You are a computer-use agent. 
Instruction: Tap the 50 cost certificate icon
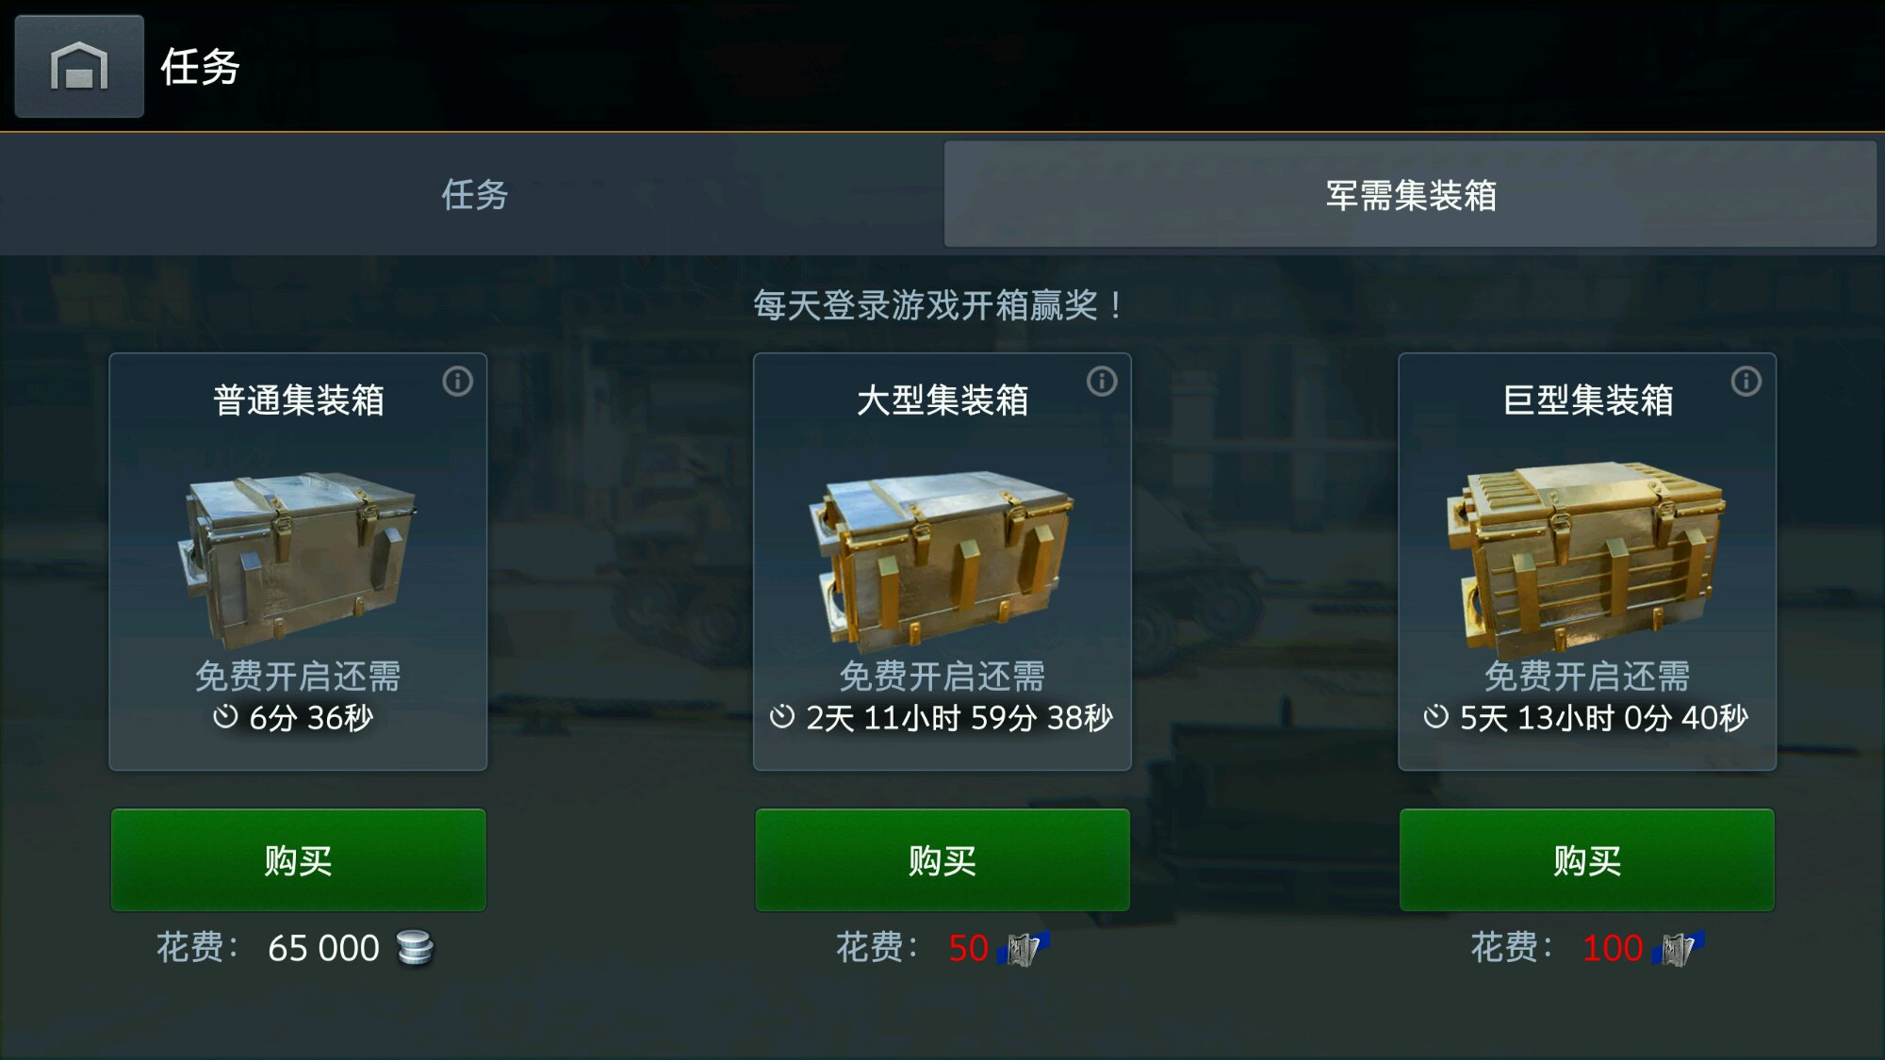click(1026, 948)
